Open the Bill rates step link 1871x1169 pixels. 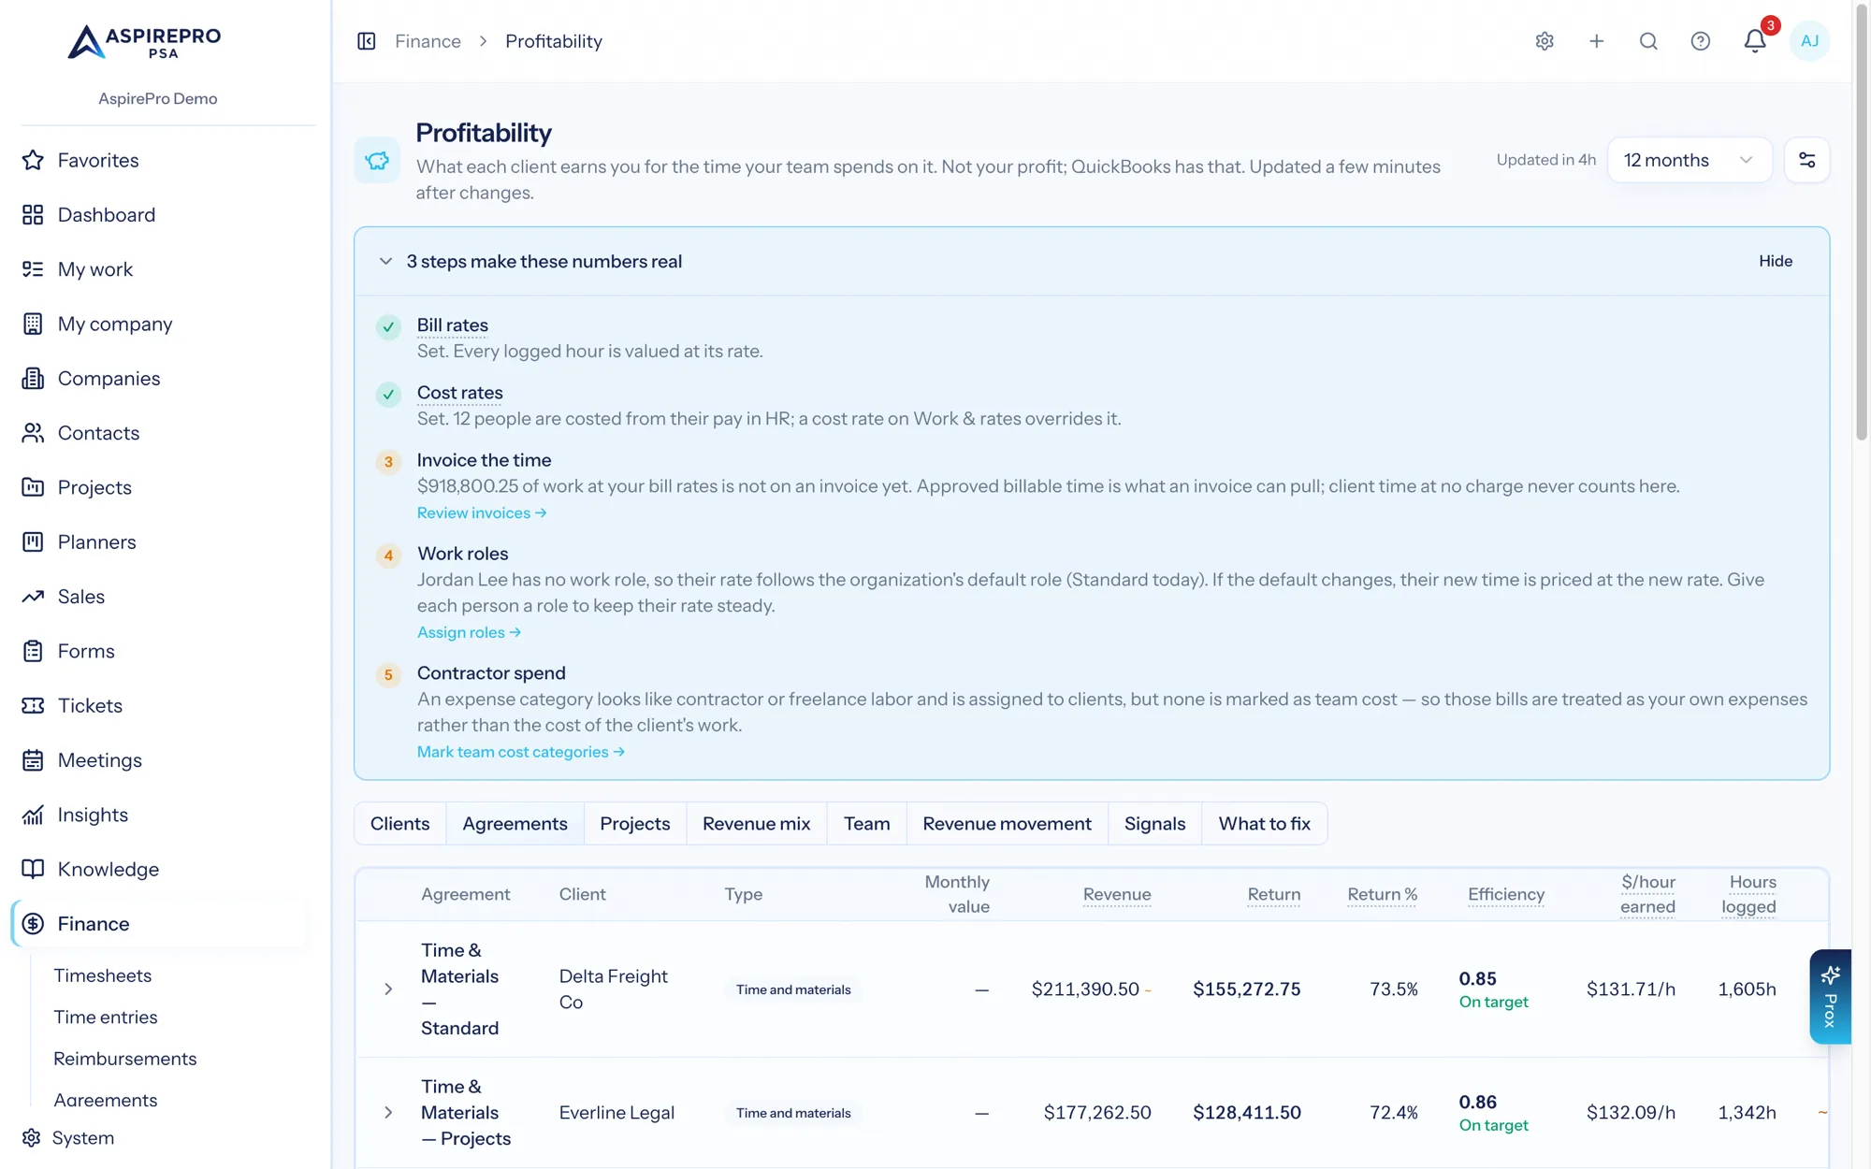pyautogui.click(x=452, y=325)
